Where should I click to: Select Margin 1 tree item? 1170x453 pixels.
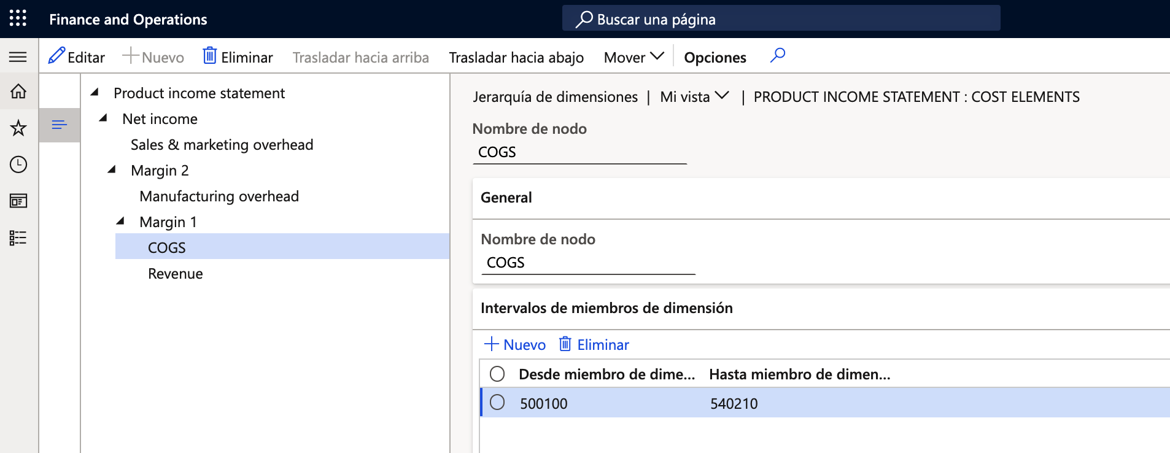[168, 222]
